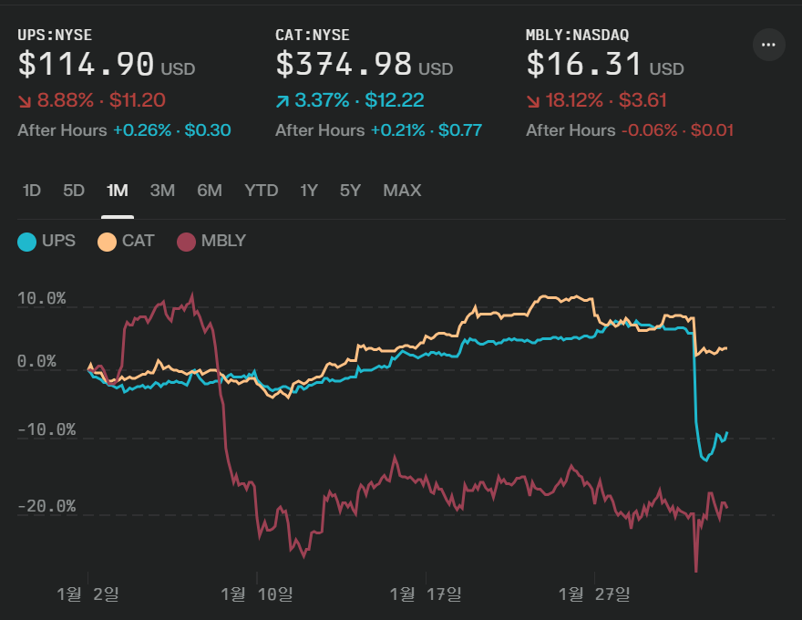Click the end of the UPS line
Viewport: 802px width, 620px height.
click(x=727, y=433)
